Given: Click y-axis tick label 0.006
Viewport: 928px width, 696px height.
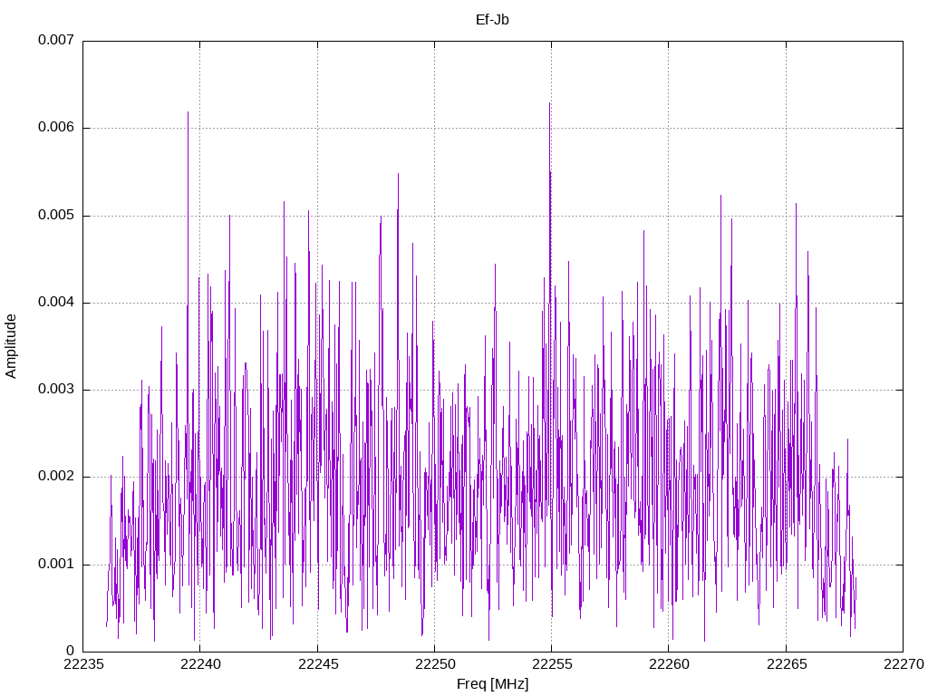Looking at the screenshot, I should 56,127.
